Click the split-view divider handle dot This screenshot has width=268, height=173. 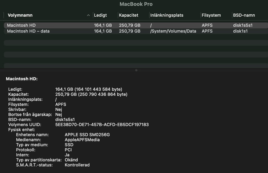[136, 70]
